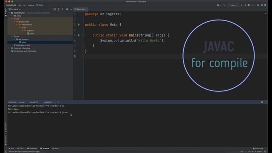The height and width of the screenshot is (153, 272).
Task: Click the editor inspection checkmark icon
Action: [x=266, y=13]
